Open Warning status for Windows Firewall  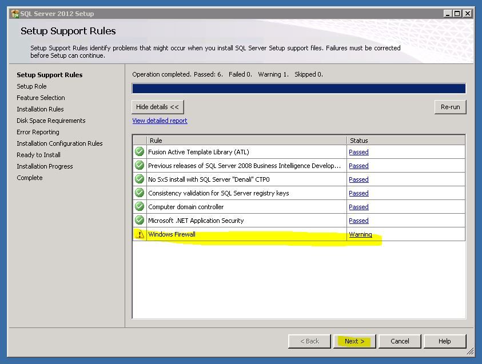tap(360, 234)
